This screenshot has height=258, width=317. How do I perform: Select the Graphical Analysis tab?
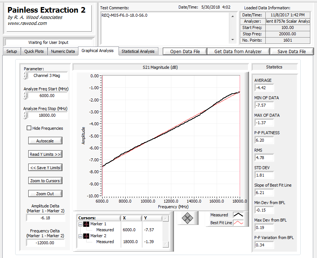pos(97,51)
